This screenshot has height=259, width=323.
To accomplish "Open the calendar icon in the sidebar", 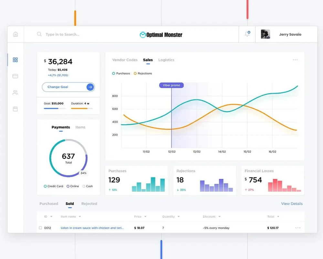I will [x=15, y=109].
